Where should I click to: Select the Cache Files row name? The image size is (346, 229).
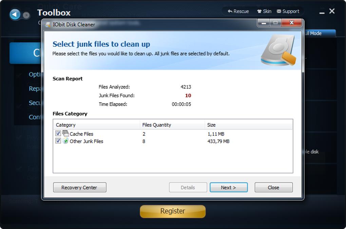click(81, 134)
